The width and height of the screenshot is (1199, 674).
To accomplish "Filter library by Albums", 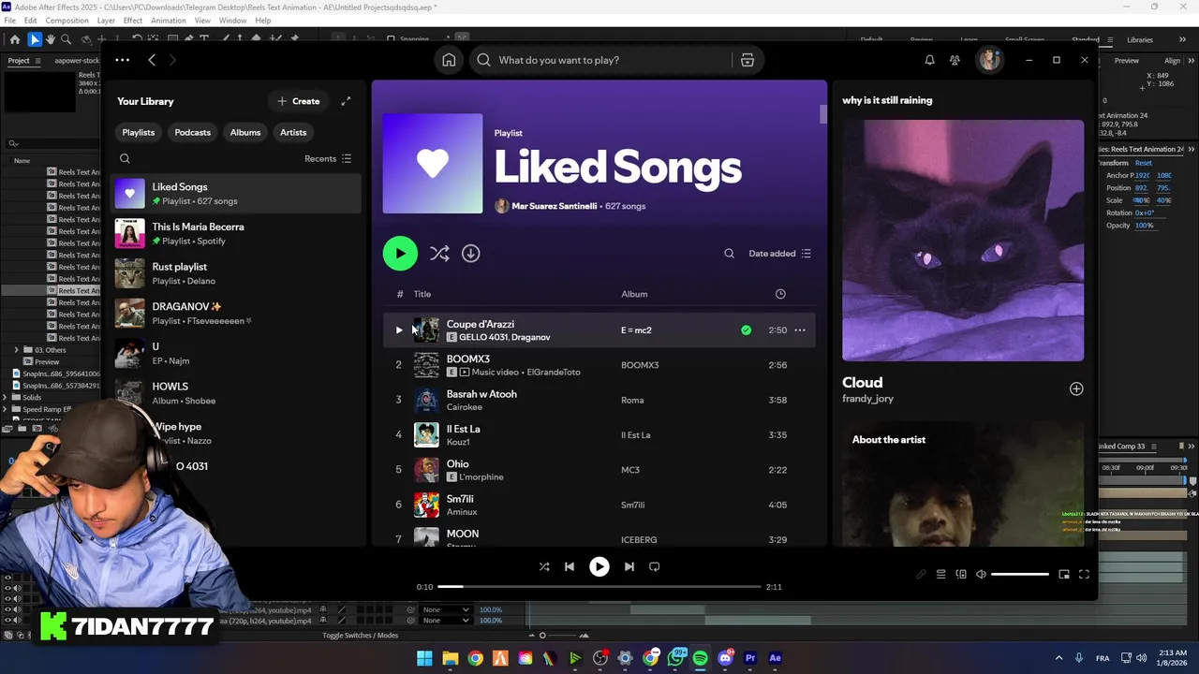I will pos(245,132).
